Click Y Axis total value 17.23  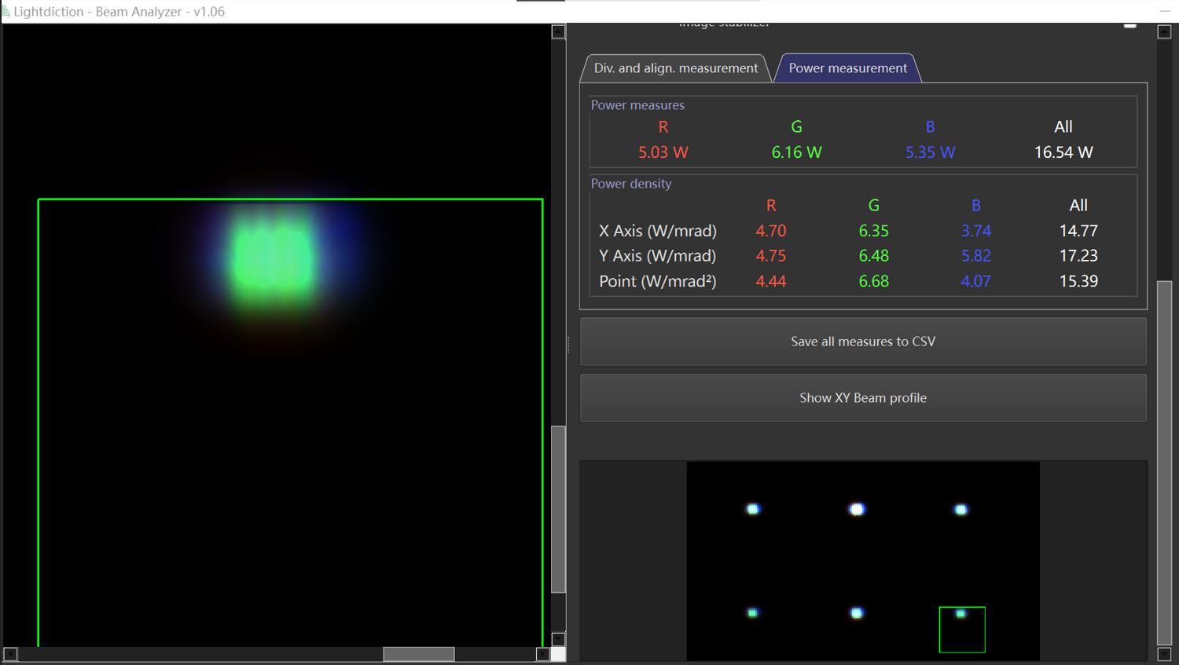coord(1078,256)
